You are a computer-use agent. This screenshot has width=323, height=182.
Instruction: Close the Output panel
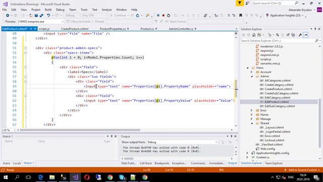(235, 136)
